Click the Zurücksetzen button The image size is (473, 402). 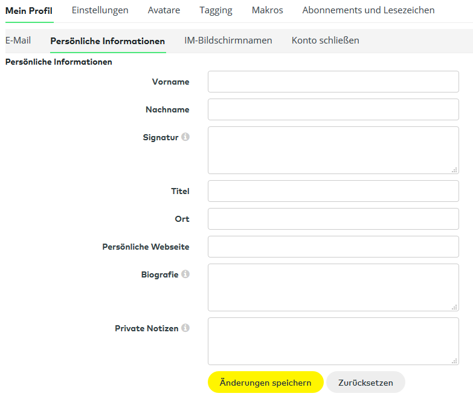(x=365, y=383)
